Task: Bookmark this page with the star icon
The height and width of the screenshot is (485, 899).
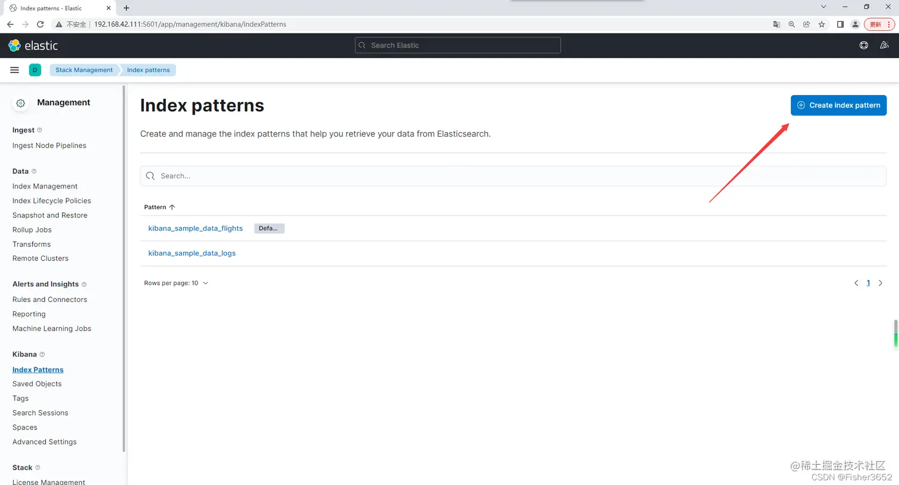Action: 822,24
